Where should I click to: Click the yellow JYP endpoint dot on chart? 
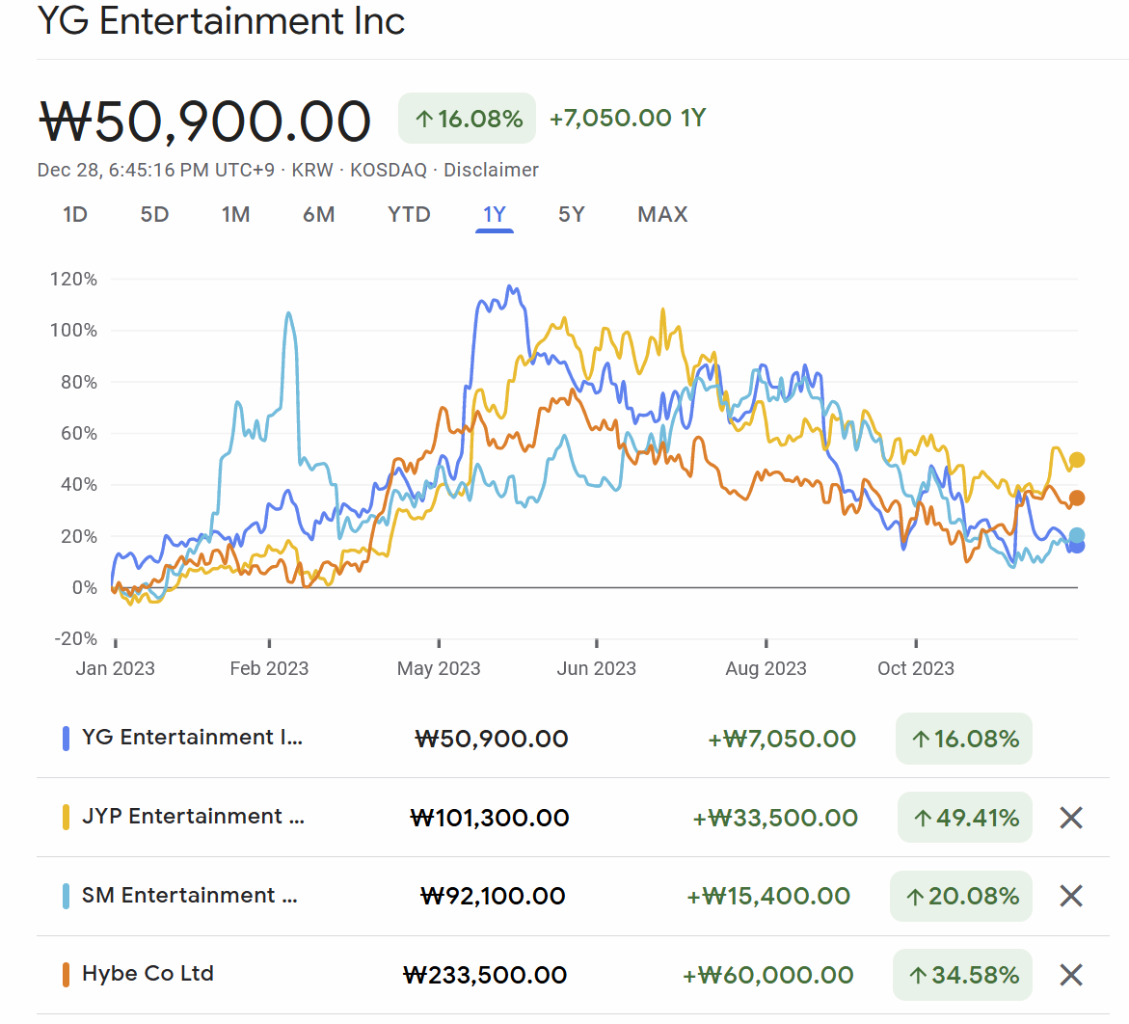coord(1077,460)
